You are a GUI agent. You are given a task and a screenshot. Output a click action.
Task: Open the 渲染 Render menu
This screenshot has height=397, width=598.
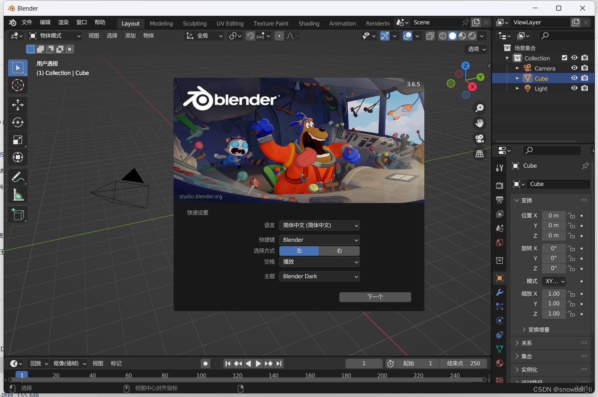pyautogui.click(x=63, y=22)
